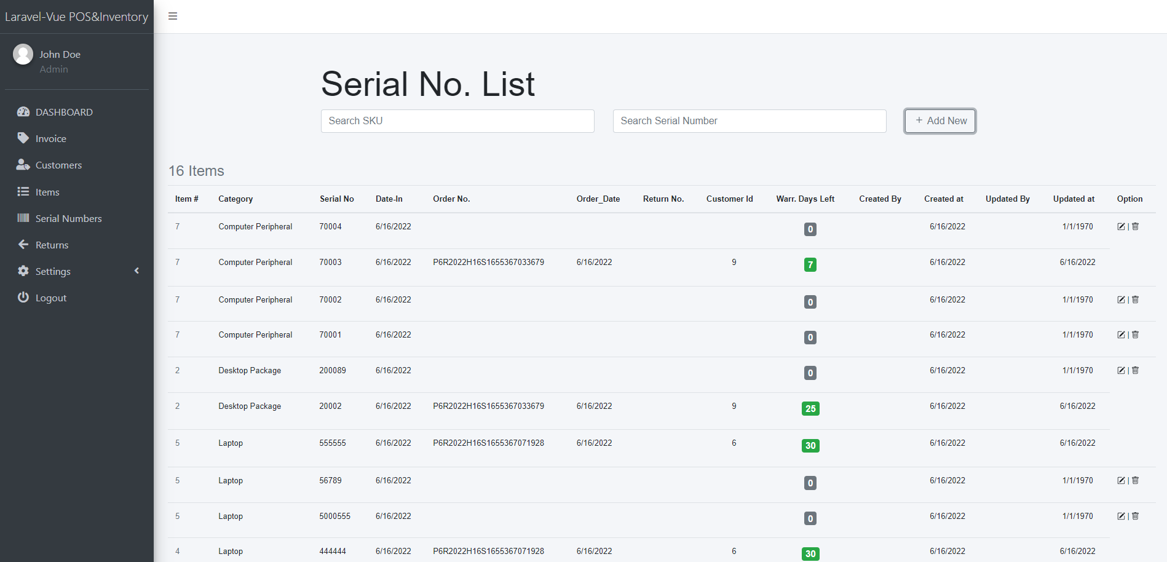Open the Customers menu item

click(x=77, y=165)
